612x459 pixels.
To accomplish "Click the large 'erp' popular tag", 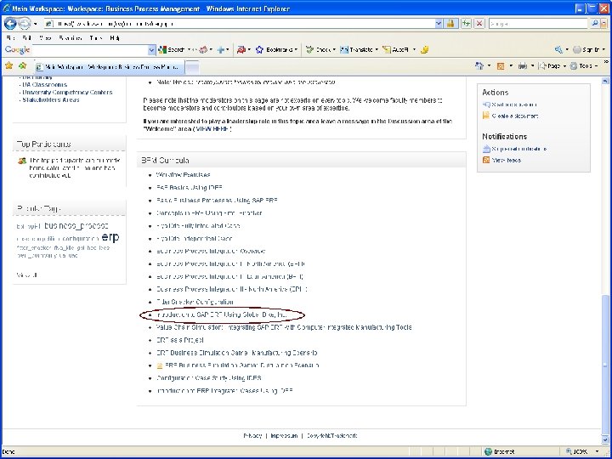I will 110,237.
